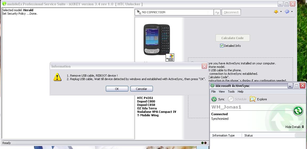The image size is (307, 149).
Task: Click the Calculate Code button
Action: coord(232,38)
